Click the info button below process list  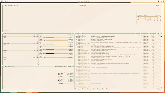84,89
